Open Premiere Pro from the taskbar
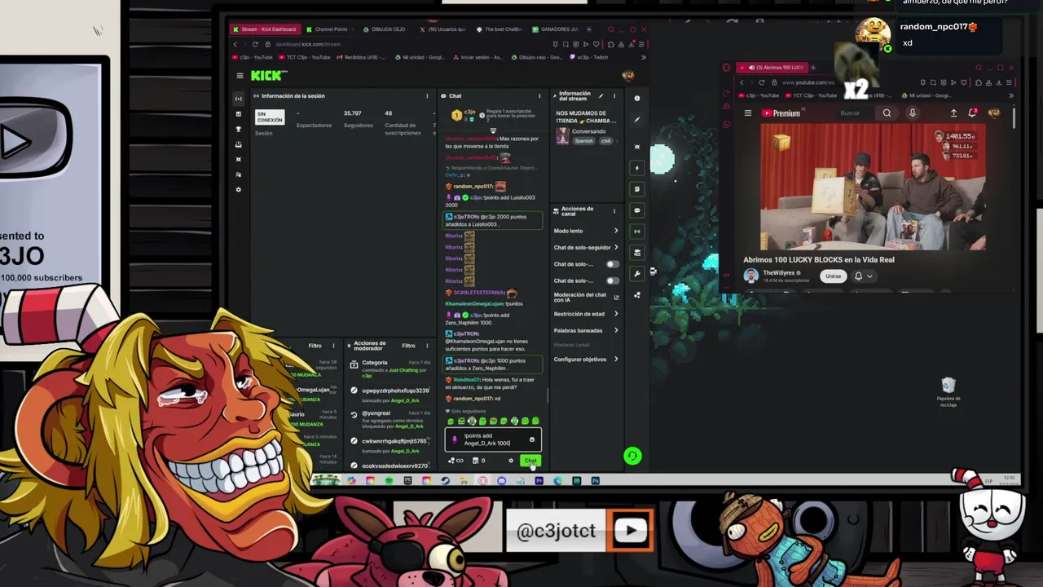This screenshot has width=1043, height=587. [539, 481]
